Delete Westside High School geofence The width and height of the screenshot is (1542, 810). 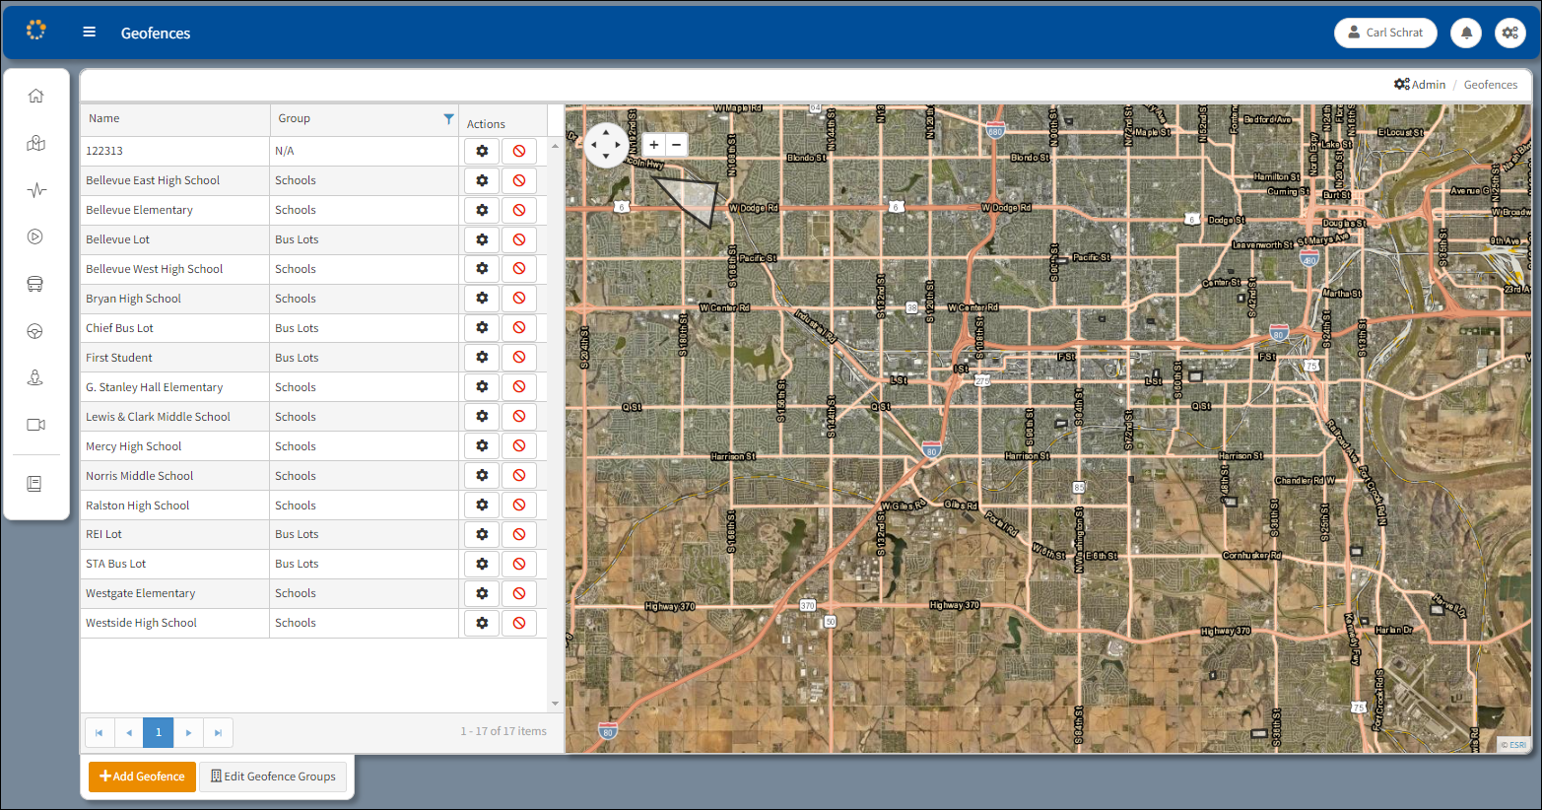[x=519, y=623]
